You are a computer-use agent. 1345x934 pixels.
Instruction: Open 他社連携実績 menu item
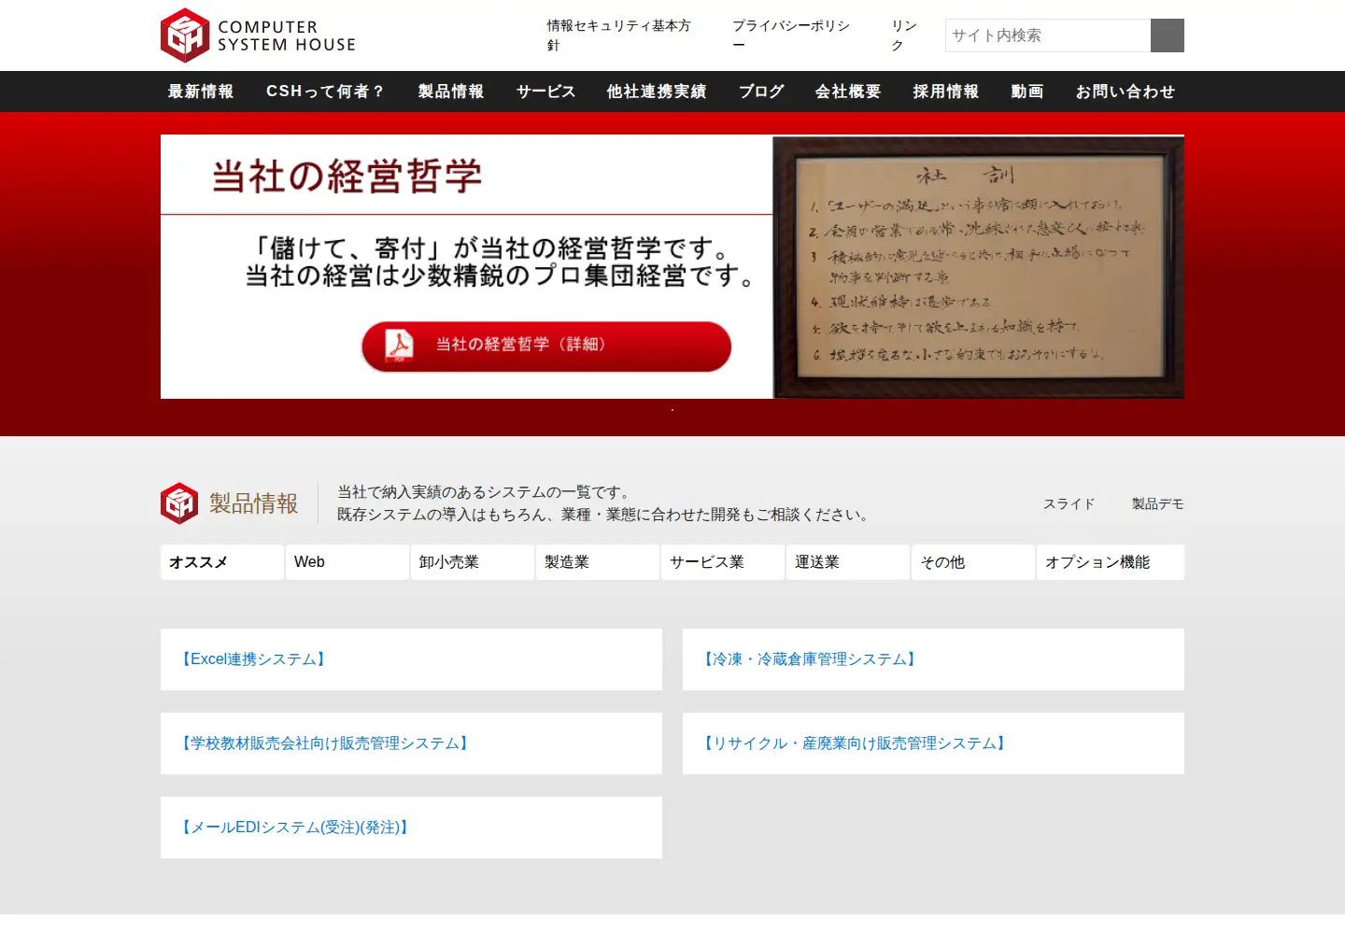click(657, 92)
